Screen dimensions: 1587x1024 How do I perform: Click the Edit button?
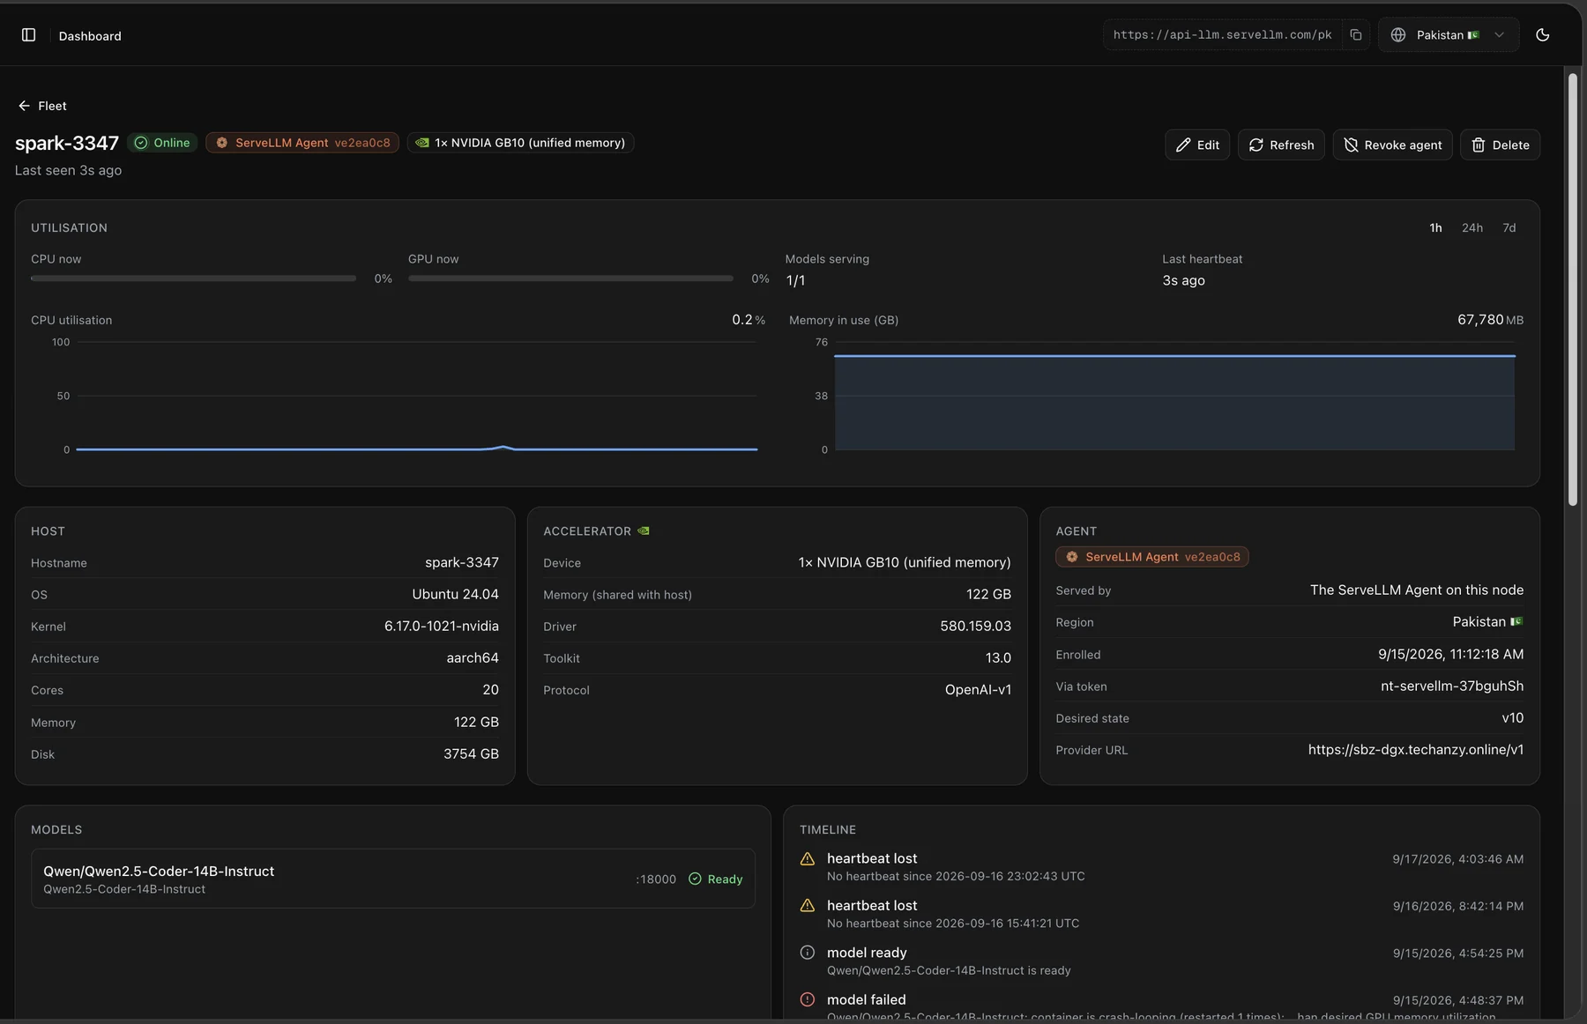[x=1197, y=145]
